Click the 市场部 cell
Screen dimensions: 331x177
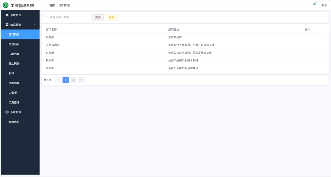50,68
